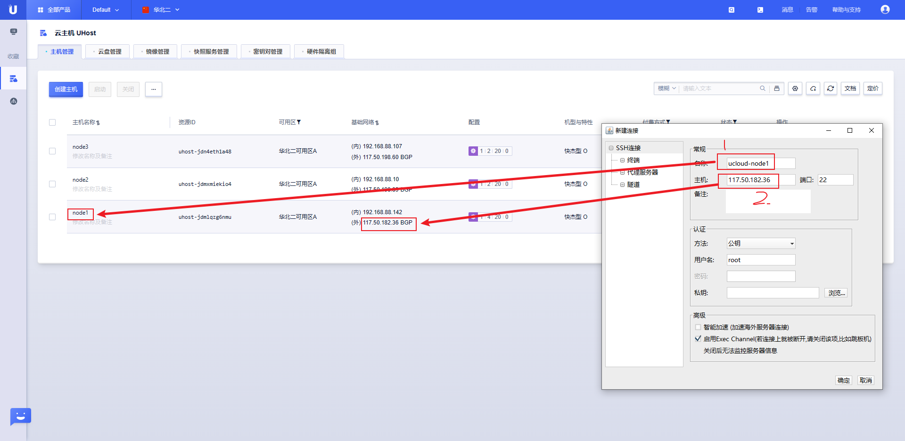Open the chat assistant bubble icon
The height and width of the screenshot is (441, 905).
pyautogui.click(x=20, y=417)
